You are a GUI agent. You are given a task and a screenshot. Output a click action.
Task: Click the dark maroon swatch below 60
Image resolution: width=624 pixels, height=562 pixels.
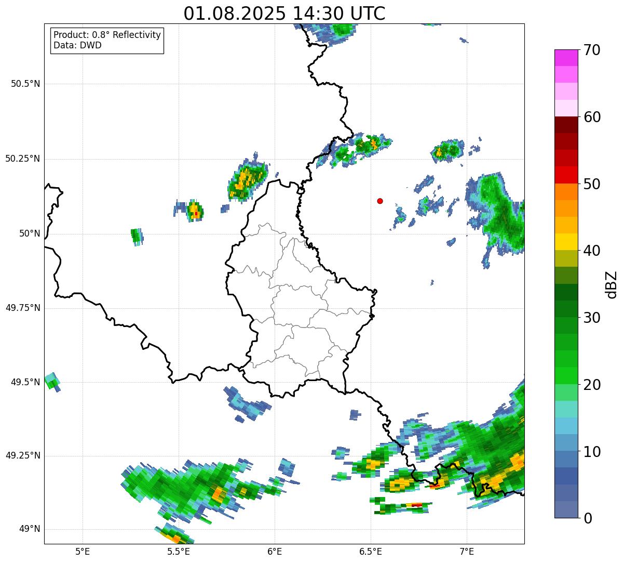[x=566, y=125]
